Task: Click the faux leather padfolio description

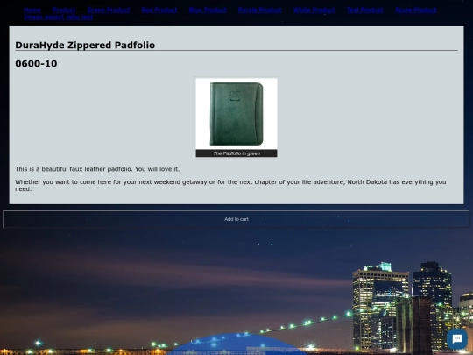Action: pyautogui.click(x=97, y=169)
